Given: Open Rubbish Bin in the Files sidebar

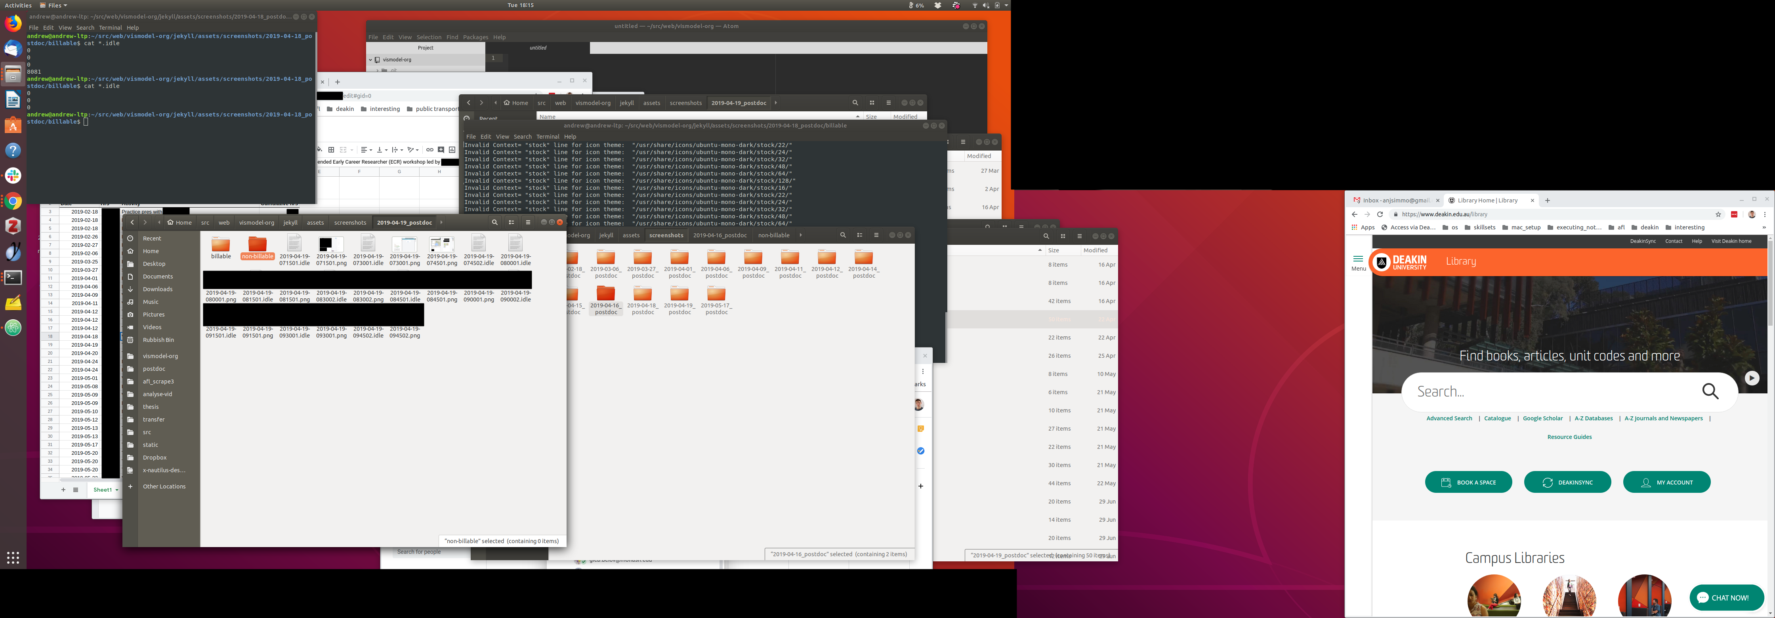Looking at the screenshot, I should pos(158,340).
